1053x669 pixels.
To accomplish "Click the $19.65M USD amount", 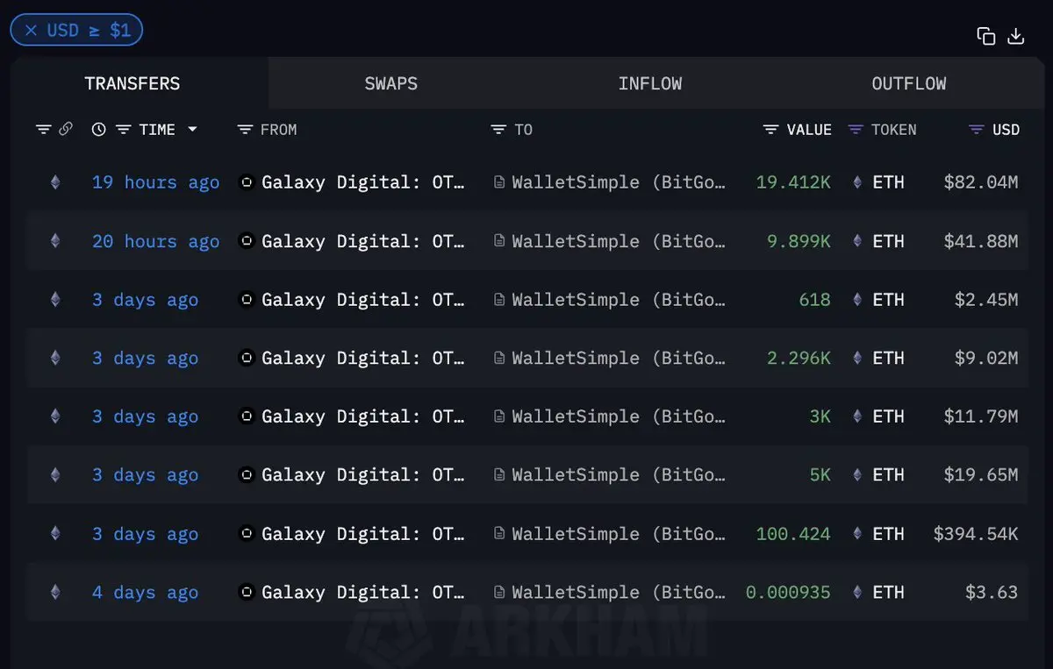I will coord(981,475).
